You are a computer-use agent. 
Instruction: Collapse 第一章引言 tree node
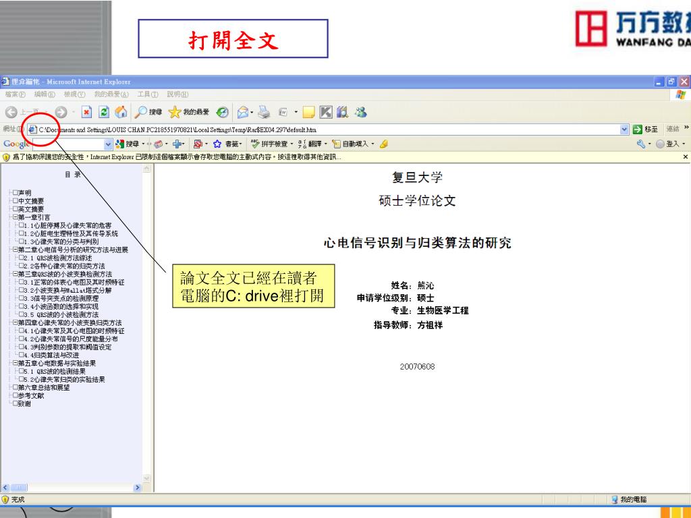click(16, 217)
